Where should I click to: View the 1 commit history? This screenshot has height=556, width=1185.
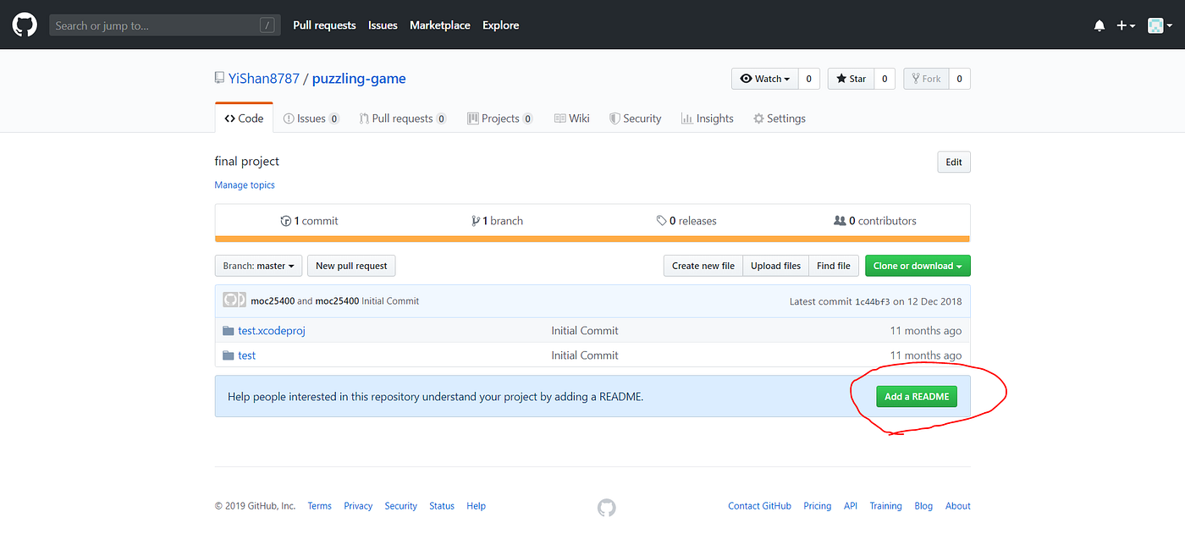[x=309, y=221]
